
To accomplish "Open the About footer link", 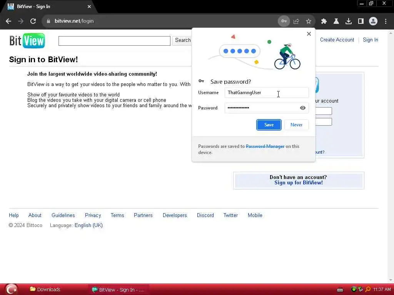I will (x=35, y=215).
